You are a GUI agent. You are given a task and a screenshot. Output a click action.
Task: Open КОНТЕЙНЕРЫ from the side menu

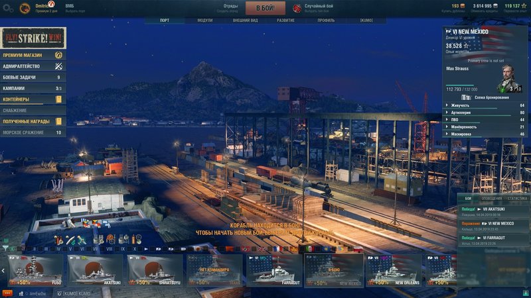(x=33, y=99)
